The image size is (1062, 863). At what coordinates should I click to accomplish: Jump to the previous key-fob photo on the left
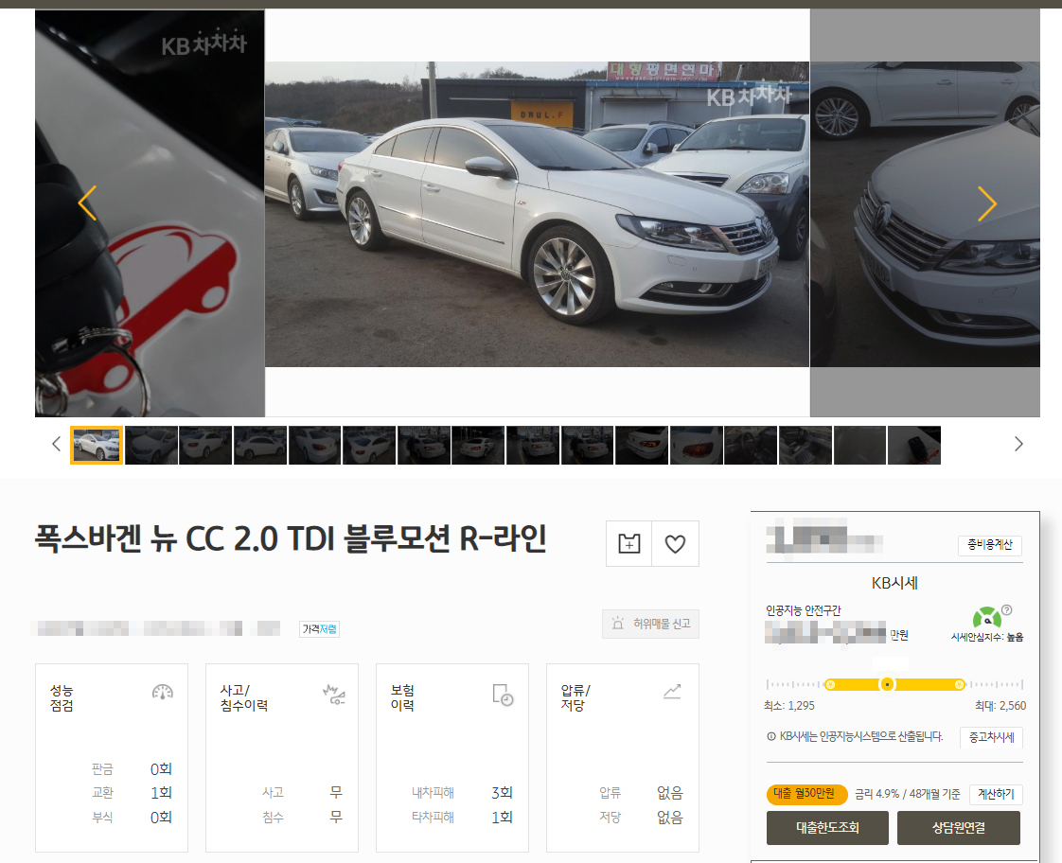click(150, 213)
